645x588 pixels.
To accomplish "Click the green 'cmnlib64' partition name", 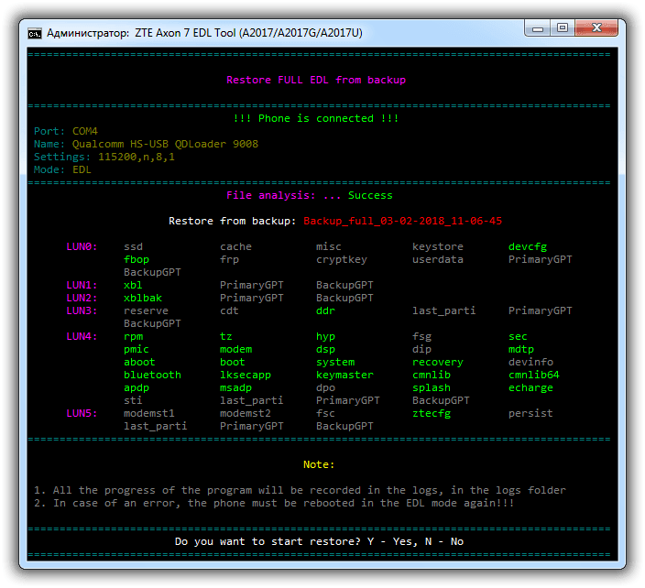I will [x=534, y=375].
